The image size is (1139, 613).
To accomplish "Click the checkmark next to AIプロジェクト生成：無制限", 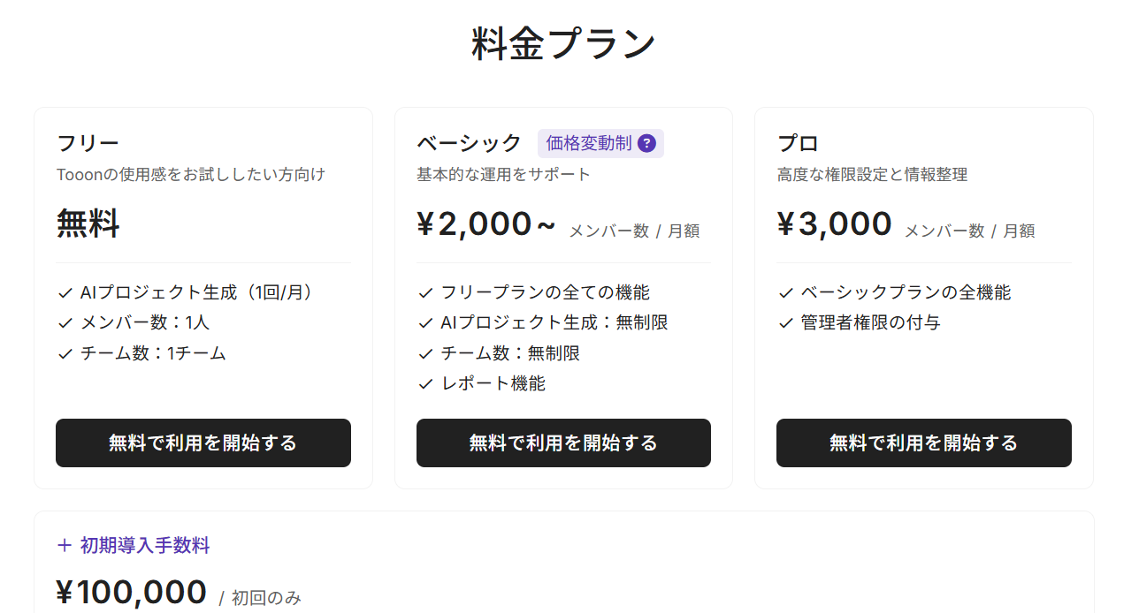I will (425, 323).
